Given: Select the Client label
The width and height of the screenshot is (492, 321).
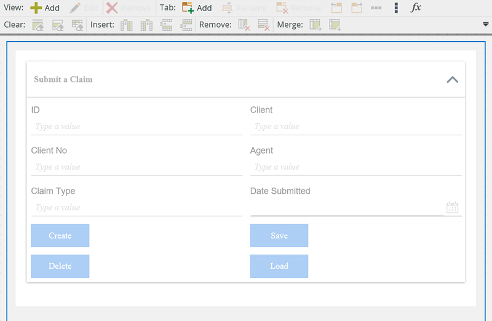Looking at the screenshot, I should pos(261,110).
